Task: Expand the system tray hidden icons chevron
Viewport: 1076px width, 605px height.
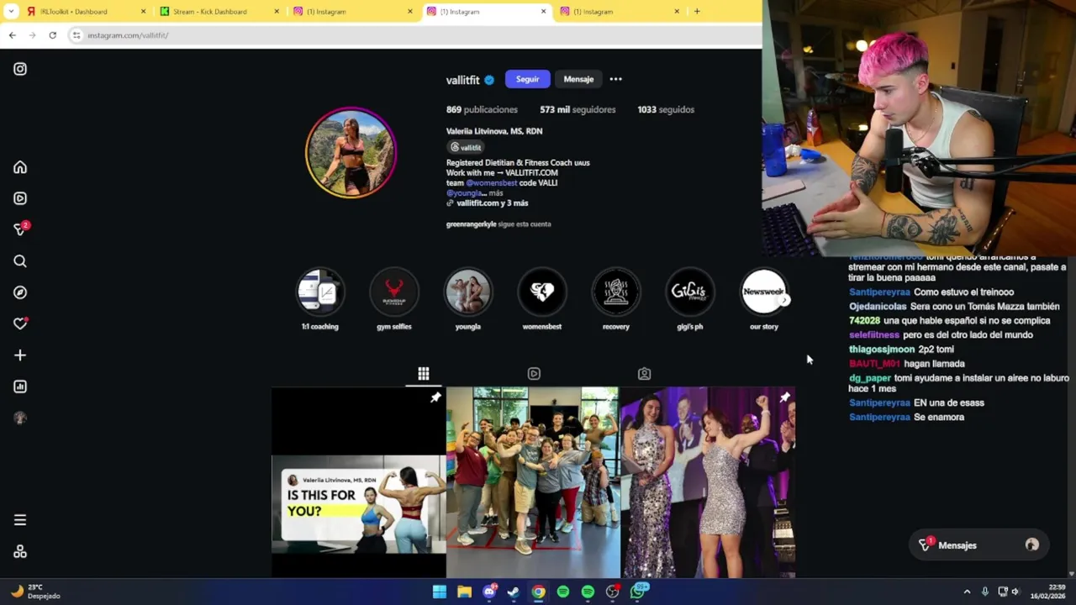Action: pos(967,592)
